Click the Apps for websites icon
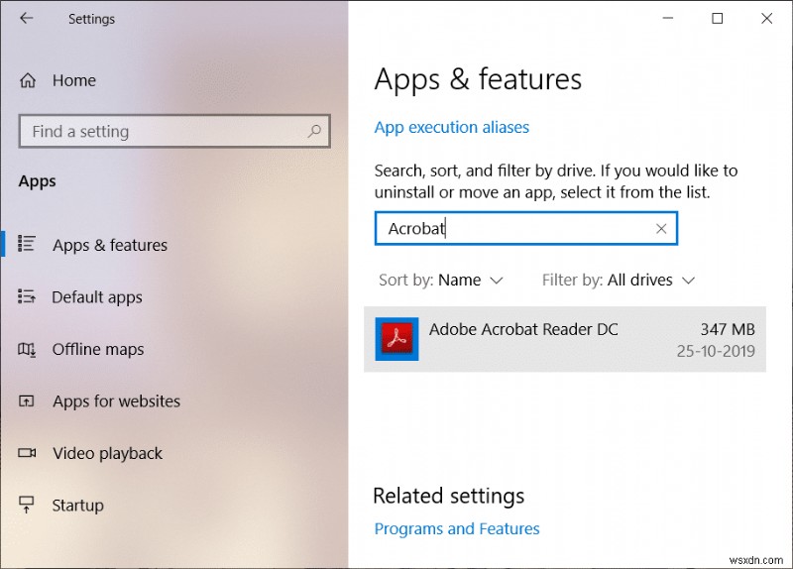The width and height of the screenshot is (793, 569). coord(27,401)
